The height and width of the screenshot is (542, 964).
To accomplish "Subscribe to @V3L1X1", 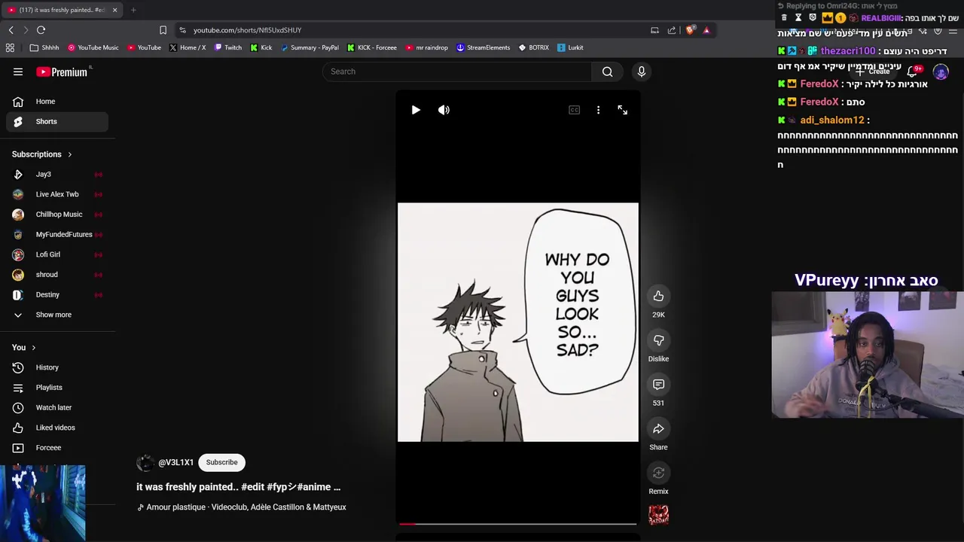I will 221,462.
